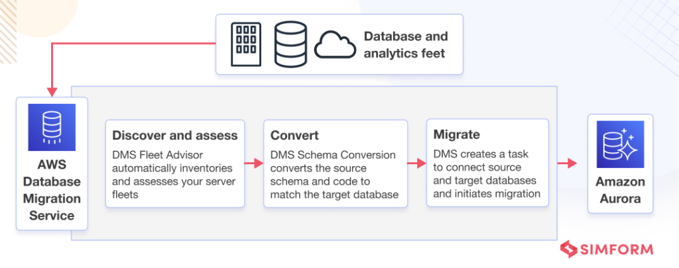Click the DMS Fleet Advisor description text

click(174, 175)
